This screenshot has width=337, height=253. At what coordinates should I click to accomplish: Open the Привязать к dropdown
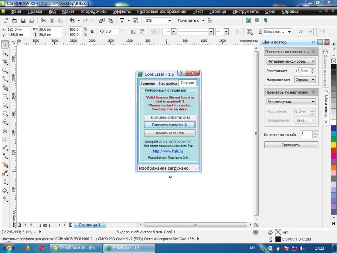pos(202,21)
